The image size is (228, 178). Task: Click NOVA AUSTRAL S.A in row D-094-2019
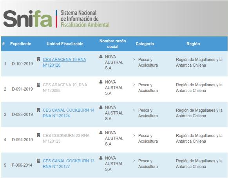[x=114, y=138]
